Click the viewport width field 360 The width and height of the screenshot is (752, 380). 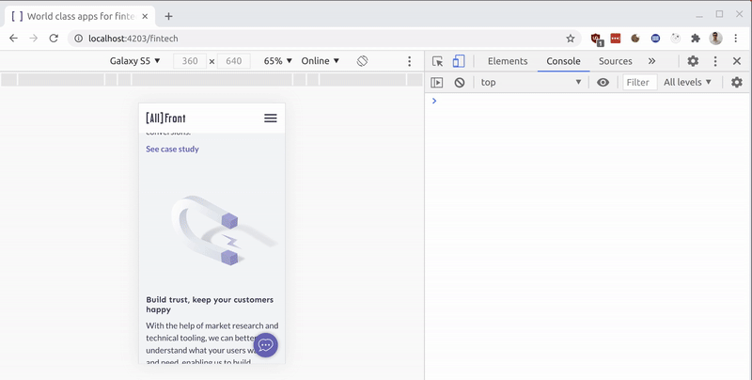[190, 61]
